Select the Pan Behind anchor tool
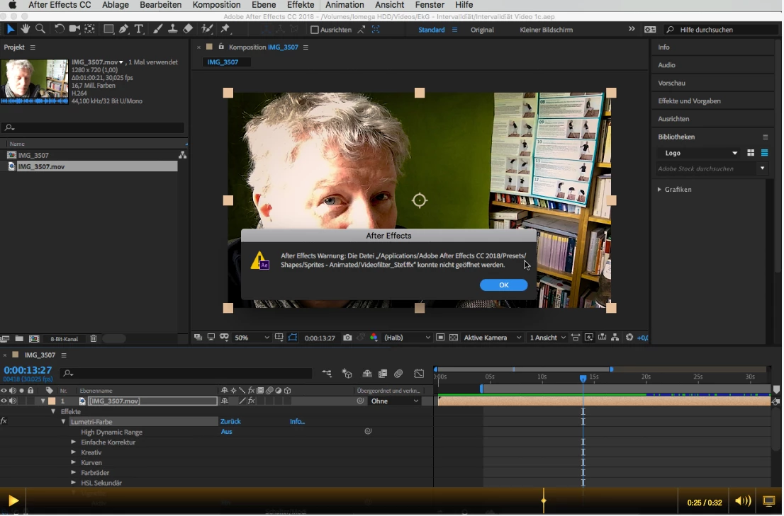784x516 pixels. click(89, 29)
